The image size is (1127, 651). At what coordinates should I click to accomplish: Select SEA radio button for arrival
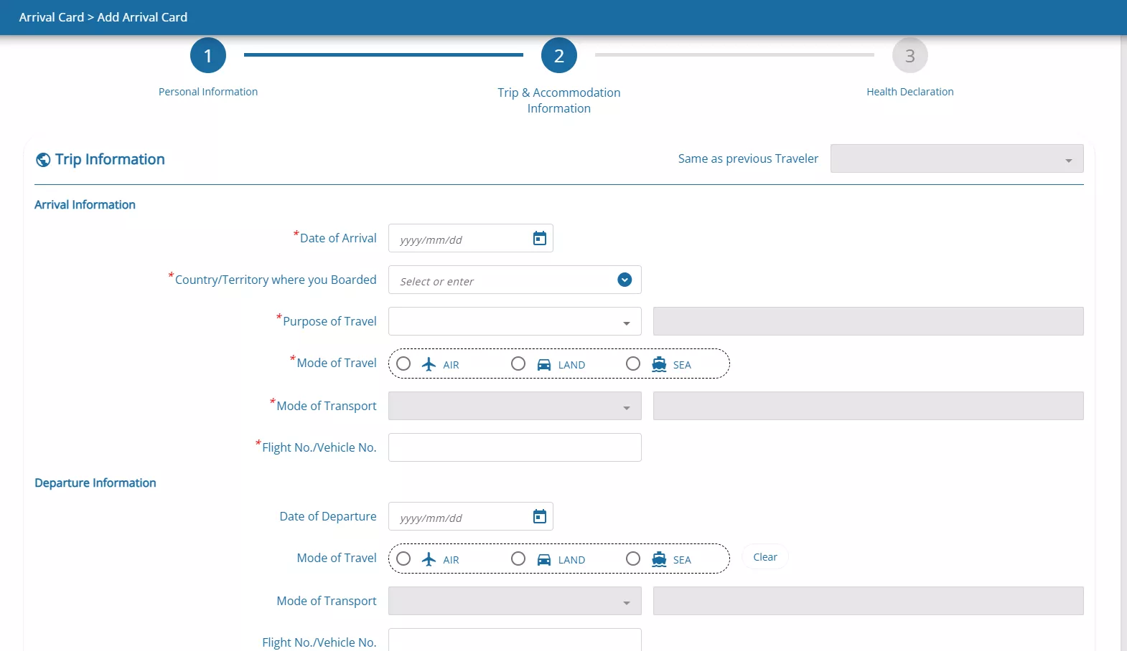(x=633, y=364)
